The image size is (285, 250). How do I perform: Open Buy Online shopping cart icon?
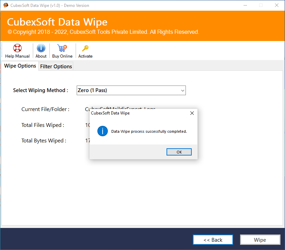(62, 48)
